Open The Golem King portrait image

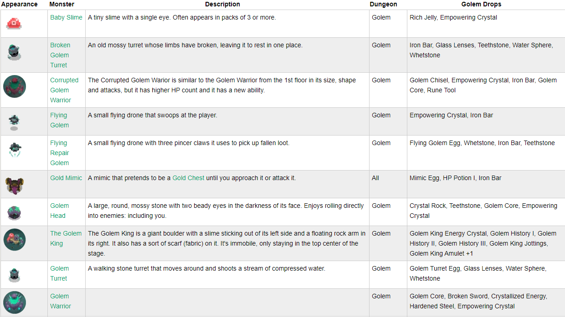coord(15,240)
